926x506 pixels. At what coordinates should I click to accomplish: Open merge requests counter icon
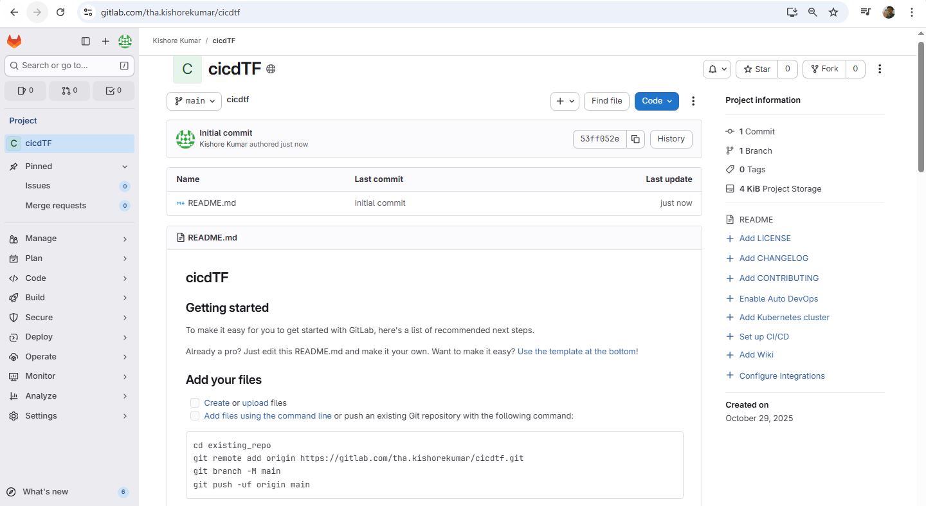(x=69, y=91)
